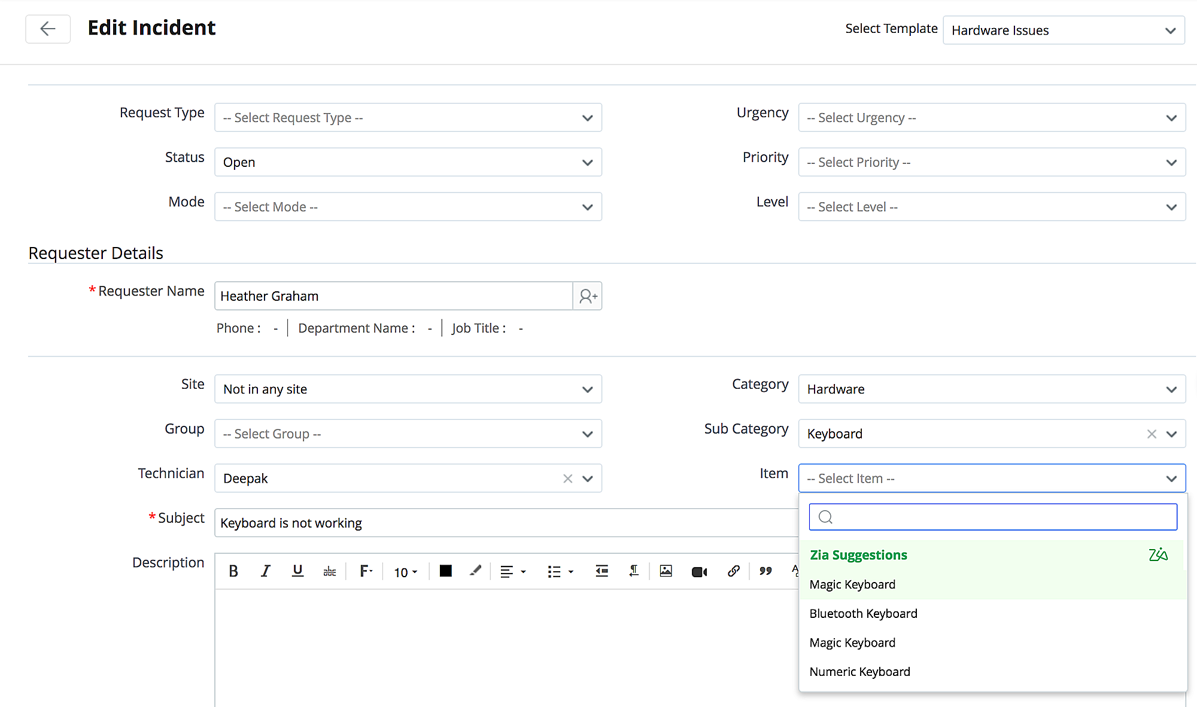Open the font size 10 dropdown
The height and width of the screenshot is (707, 1197).
click(406, 572)
